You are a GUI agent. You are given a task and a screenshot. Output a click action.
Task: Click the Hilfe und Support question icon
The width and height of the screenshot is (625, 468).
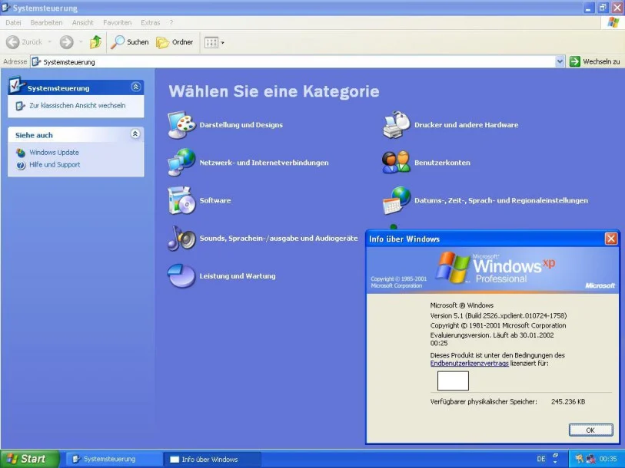21,165
